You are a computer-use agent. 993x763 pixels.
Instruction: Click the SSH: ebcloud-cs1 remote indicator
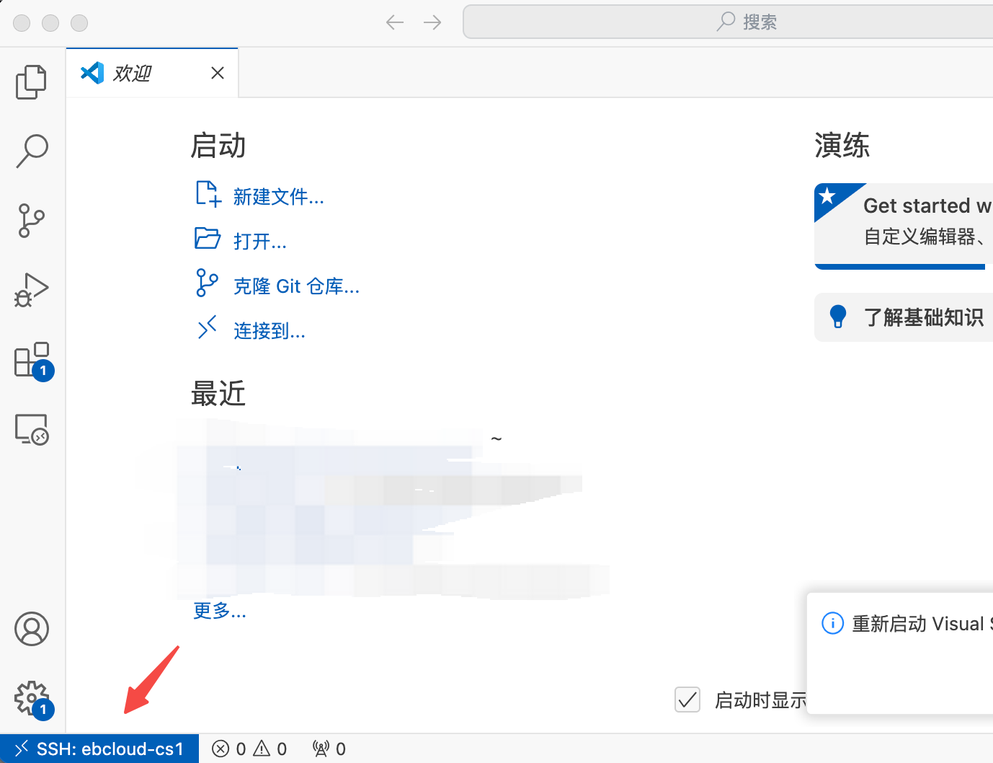point(99,749)
